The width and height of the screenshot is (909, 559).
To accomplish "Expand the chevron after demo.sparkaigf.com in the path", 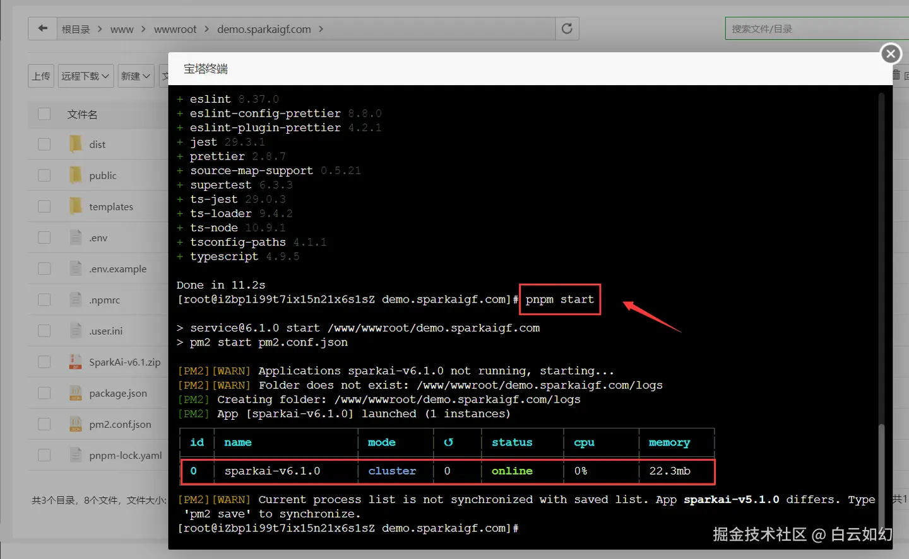I will click(x=321, y=29).
